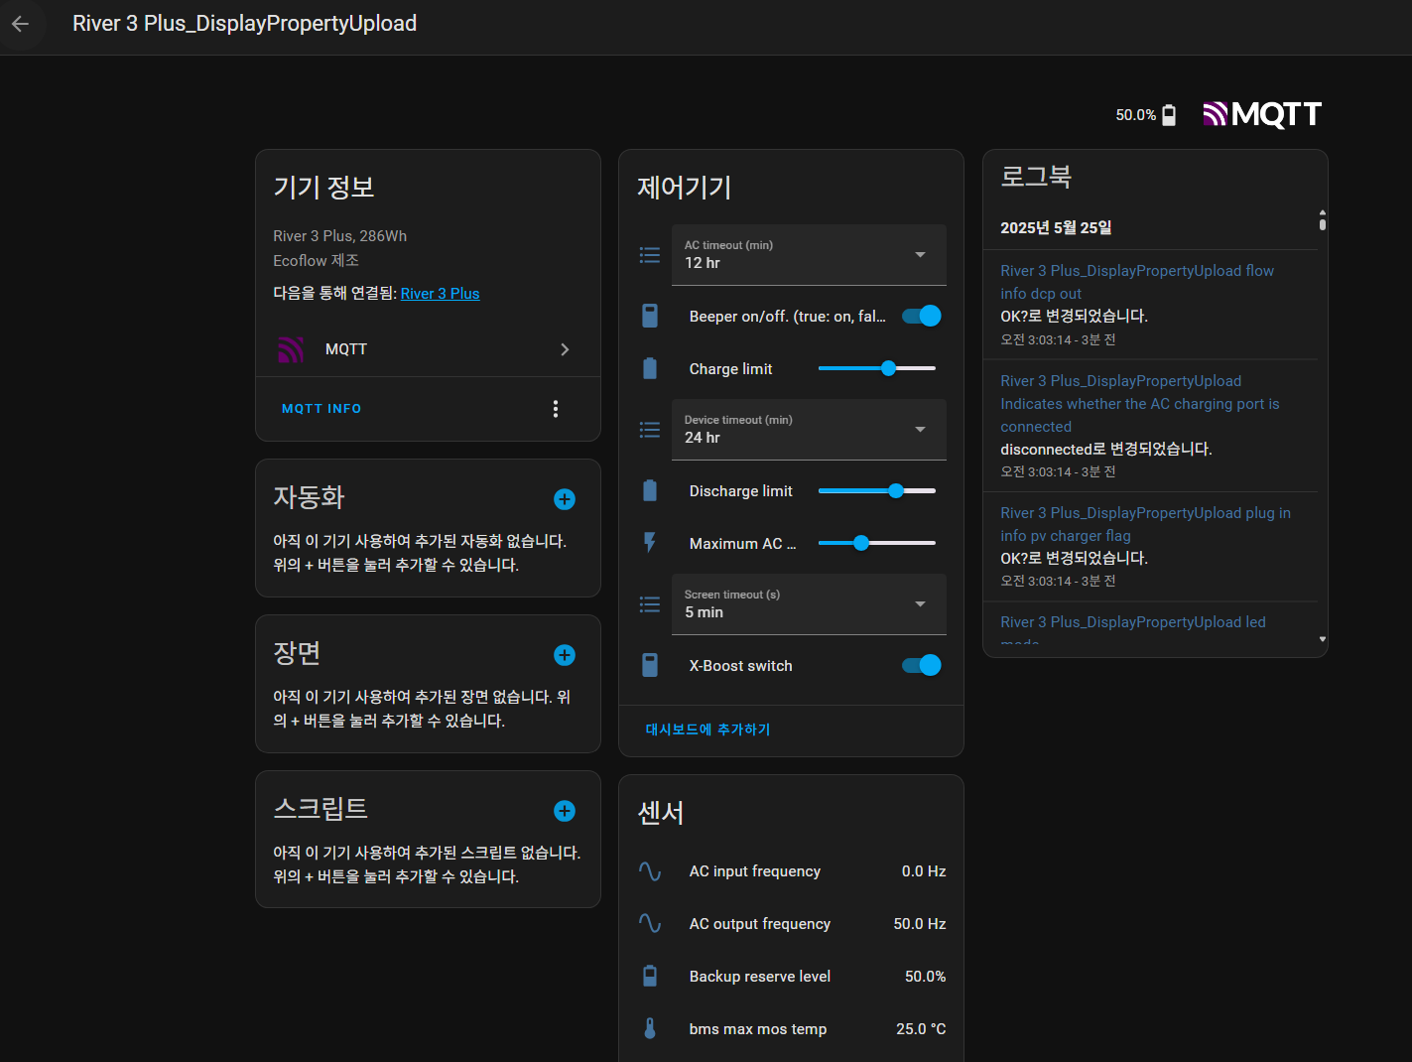Open logbook entry plug in info pv charger flag
This screenshot has height=1062, width=1412.
pos(1145,524)
